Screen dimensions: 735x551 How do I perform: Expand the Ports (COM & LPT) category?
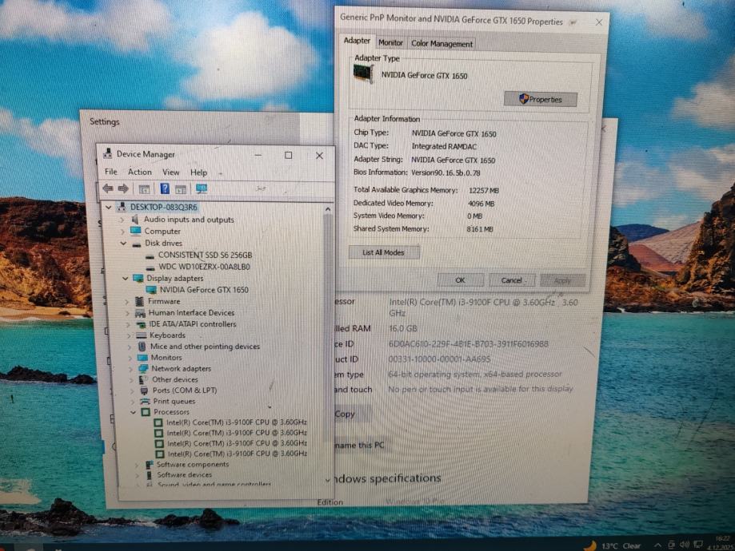pos(132,390)
